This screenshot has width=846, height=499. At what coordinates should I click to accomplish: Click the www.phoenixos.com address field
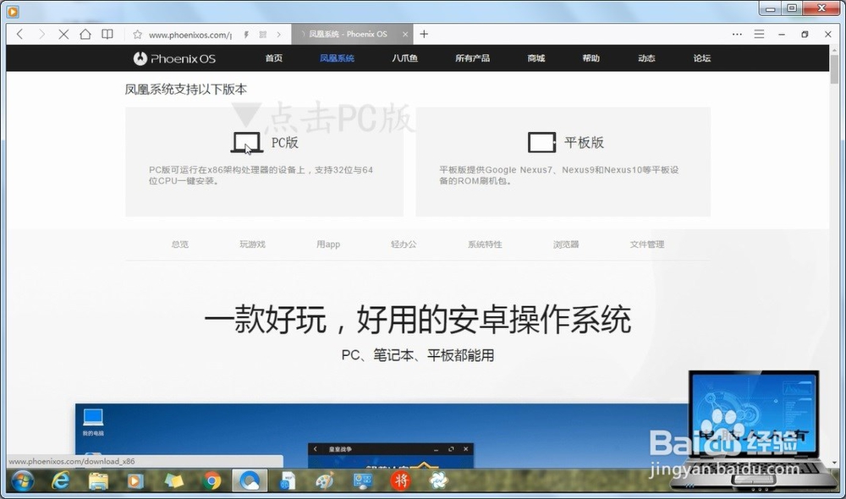[x=190, y=35]
